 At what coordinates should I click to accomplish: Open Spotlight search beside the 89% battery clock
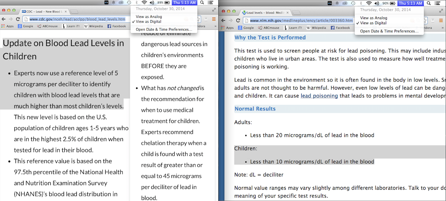(x=202, y=2)
